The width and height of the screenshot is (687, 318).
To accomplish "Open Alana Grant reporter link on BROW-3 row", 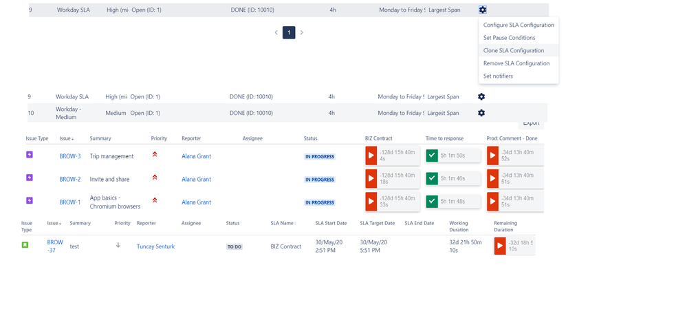I will [x=196, y=156].
